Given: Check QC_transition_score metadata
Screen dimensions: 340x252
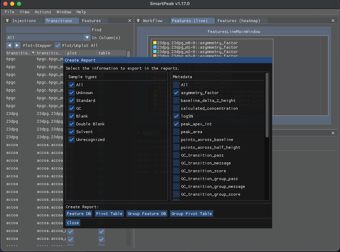Looking at the screenshot, I should coord(176,171).
